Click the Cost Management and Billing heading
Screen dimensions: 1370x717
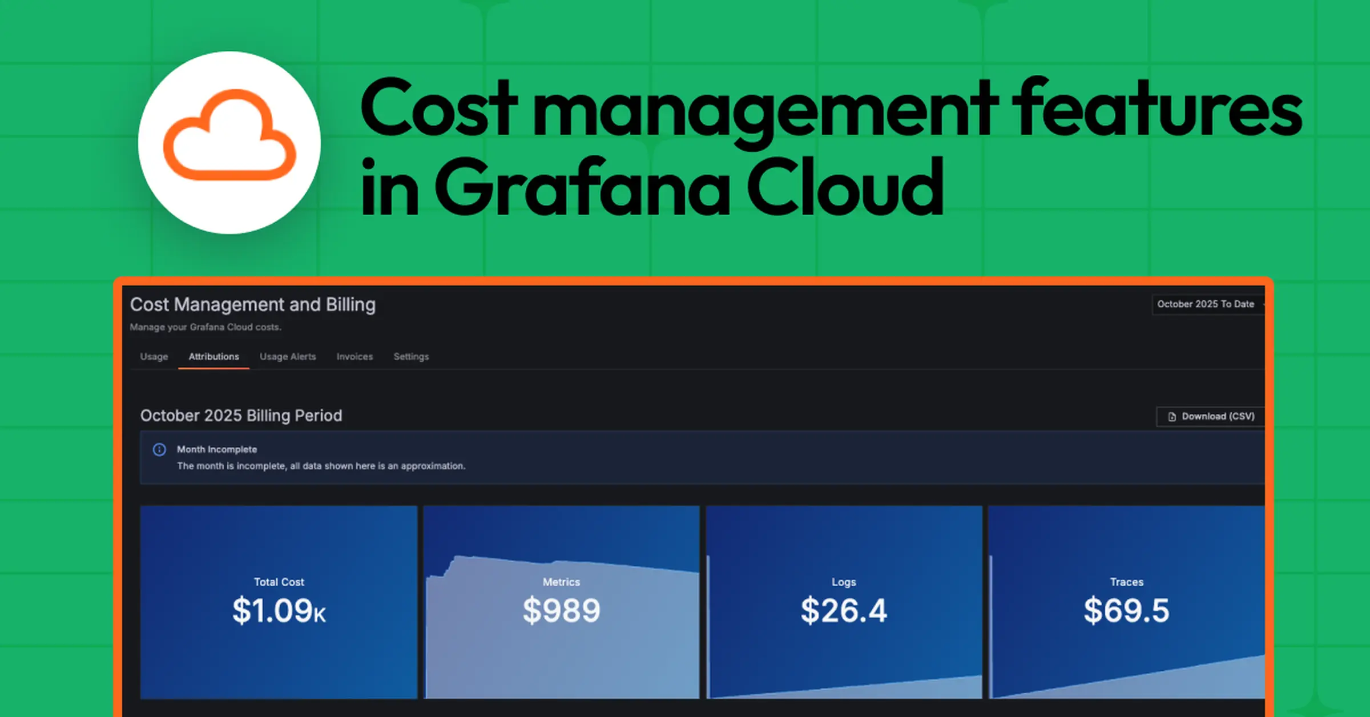253,304
